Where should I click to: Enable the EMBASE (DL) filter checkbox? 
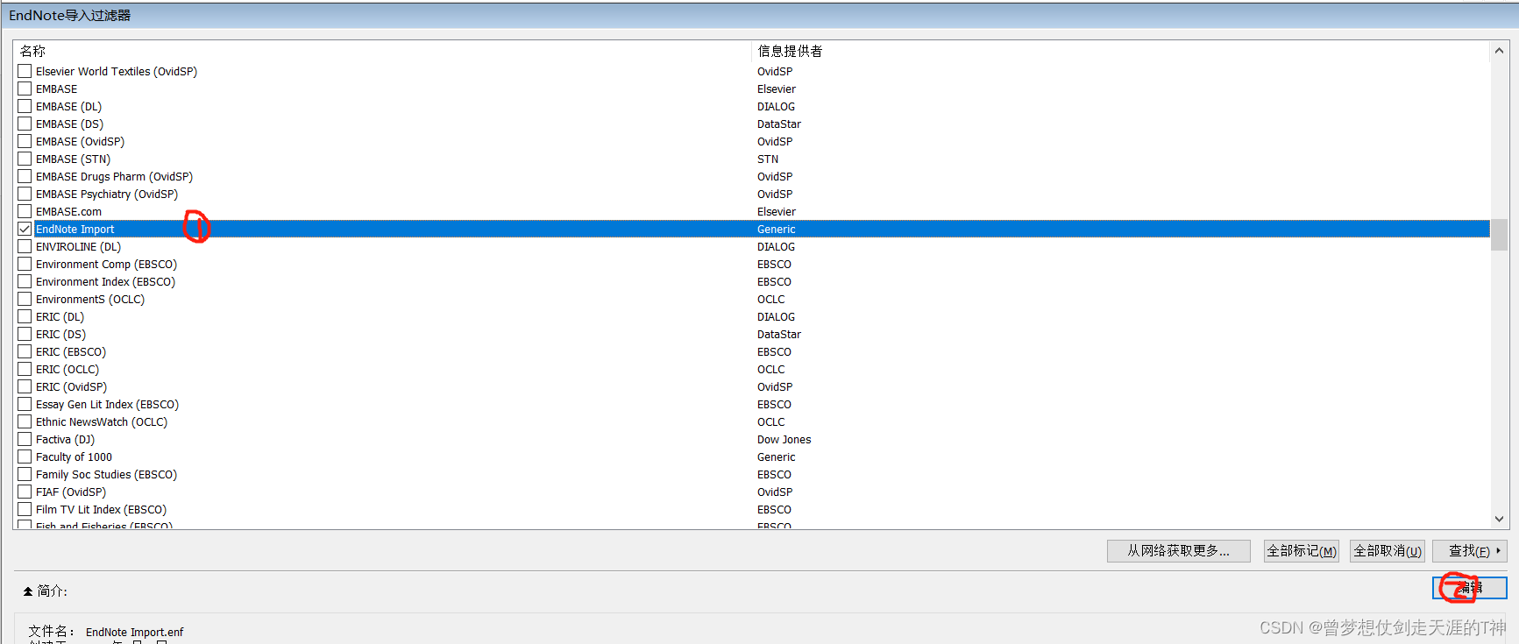click(25, 106)
